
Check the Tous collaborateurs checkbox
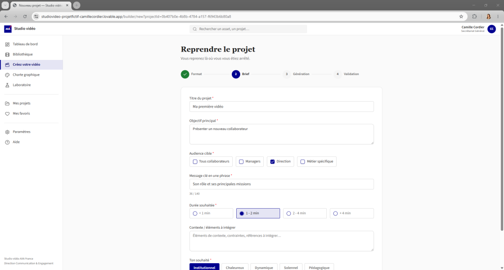(x=195, y=162)
